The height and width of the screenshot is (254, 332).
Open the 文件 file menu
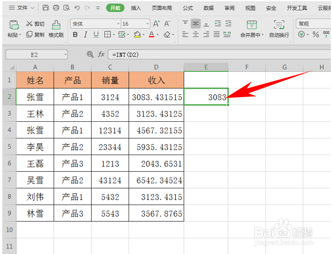[x=21, y=8]
